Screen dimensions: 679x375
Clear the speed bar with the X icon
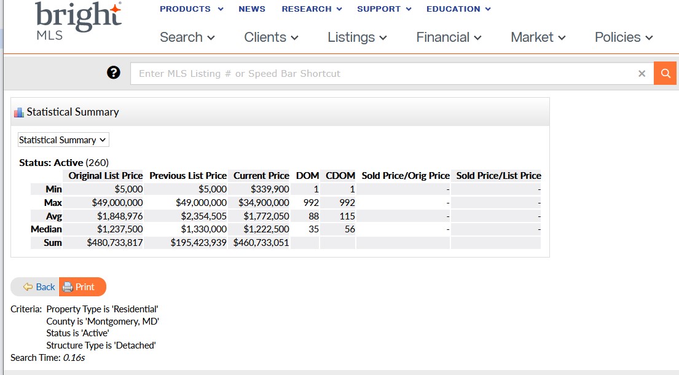click(x=642, y=74)
